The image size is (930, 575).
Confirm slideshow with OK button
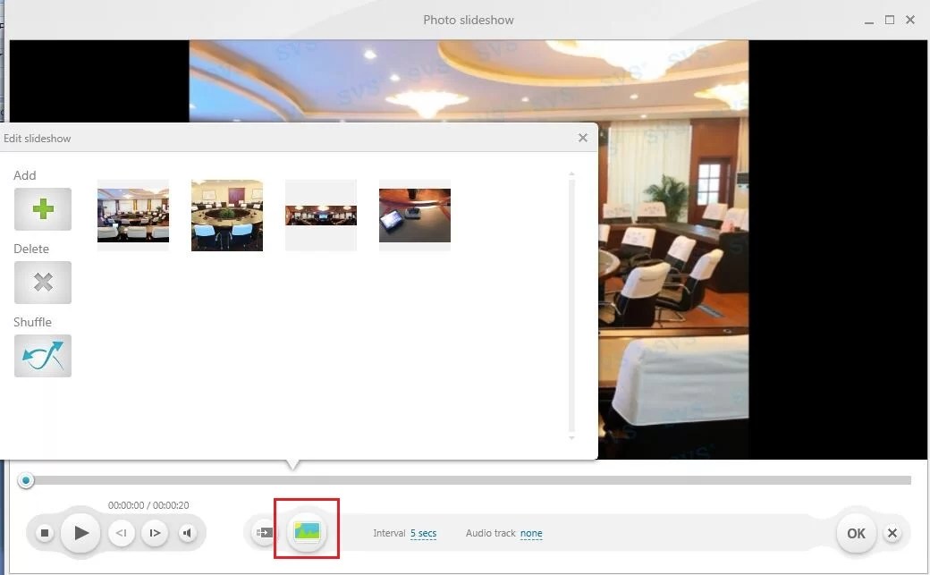855,532
